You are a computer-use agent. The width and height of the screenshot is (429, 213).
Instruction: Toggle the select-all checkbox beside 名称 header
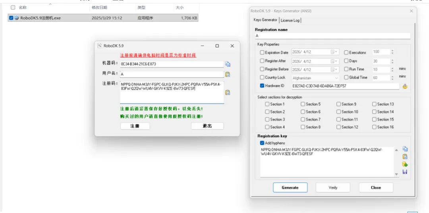[x=13, y=8]
